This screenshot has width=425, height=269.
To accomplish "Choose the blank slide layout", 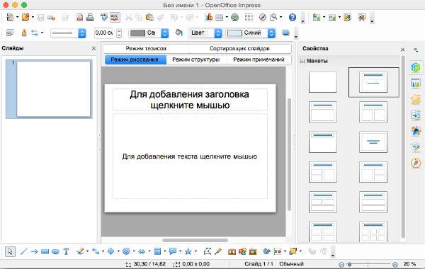I will 322,82.
